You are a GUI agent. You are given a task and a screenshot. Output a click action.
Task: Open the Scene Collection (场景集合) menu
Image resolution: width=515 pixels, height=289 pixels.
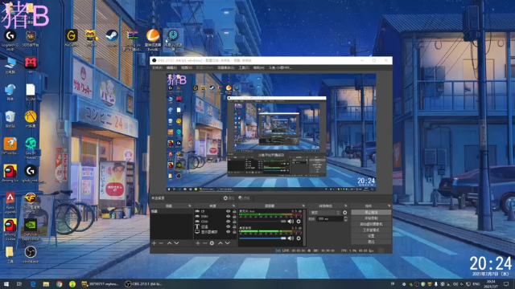(226, 67)
